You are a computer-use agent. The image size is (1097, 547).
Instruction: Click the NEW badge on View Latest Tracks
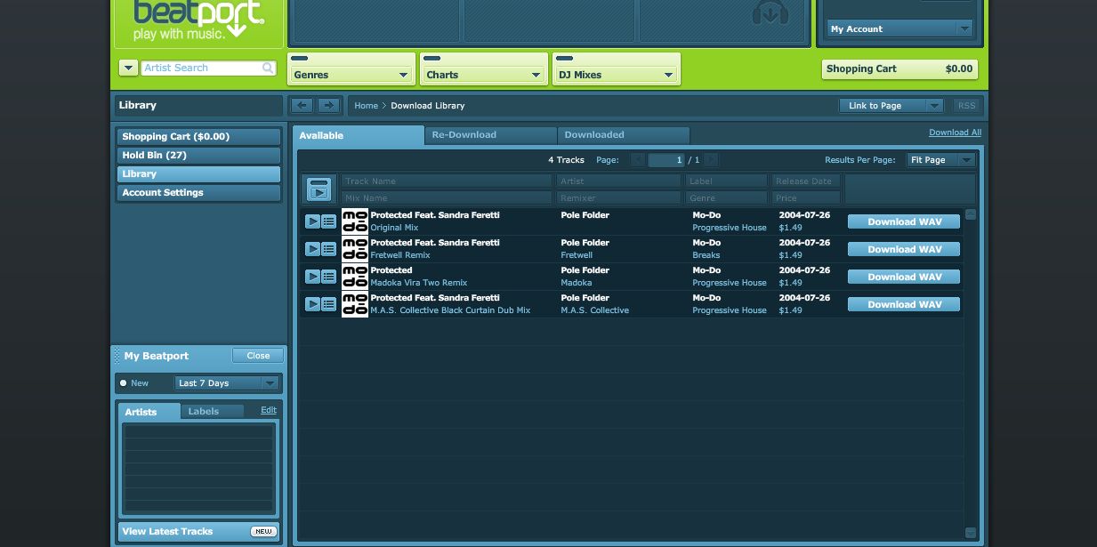click(x=263, y=531)
